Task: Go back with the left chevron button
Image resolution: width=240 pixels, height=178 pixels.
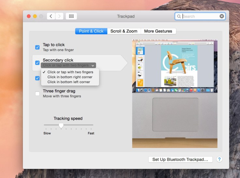Action: (51, 16)
